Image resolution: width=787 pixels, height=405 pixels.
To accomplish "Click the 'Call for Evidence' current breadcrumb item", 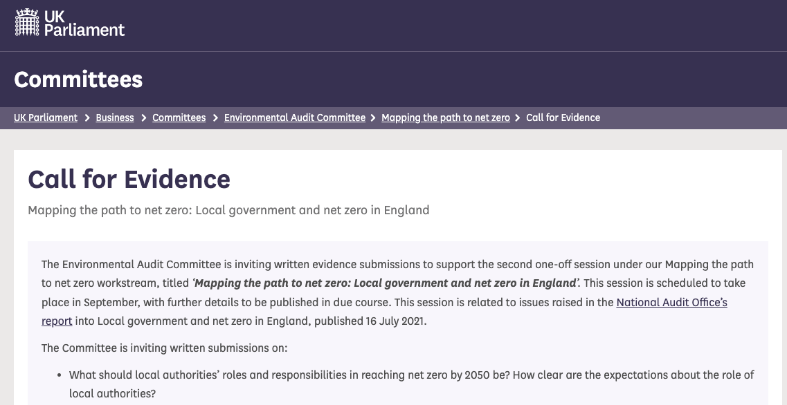I will [563, 117].
